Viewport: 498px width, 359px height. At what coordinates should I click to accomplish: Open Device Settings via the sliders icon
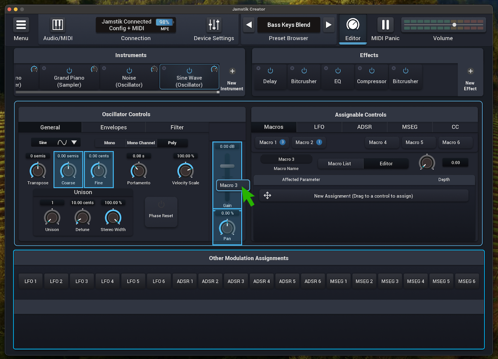(x=214, y=25)
